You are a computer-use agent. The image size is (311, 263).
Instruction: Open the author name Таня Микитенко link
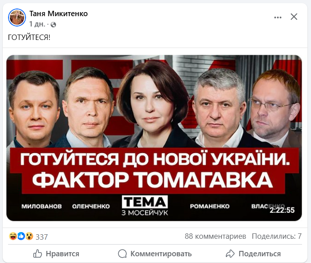point(59,14)
